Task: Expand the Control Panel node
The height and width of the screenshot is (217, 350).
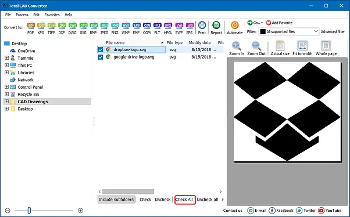Action: 7,87
